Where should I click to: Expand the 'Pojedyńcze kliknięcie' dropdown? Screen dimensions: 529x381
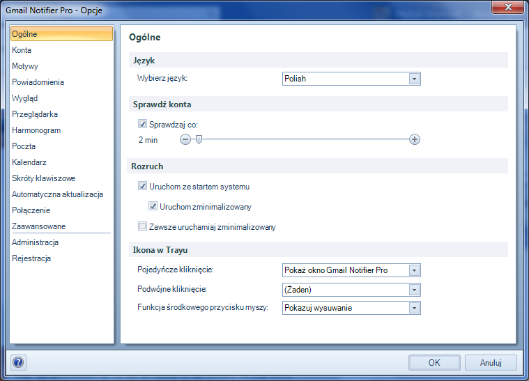pyautogui.click(x=414, y=270)
